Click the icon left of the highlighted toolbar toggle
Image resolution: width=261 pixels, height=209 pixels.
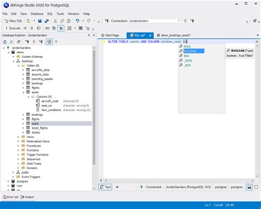coord(54,28)
